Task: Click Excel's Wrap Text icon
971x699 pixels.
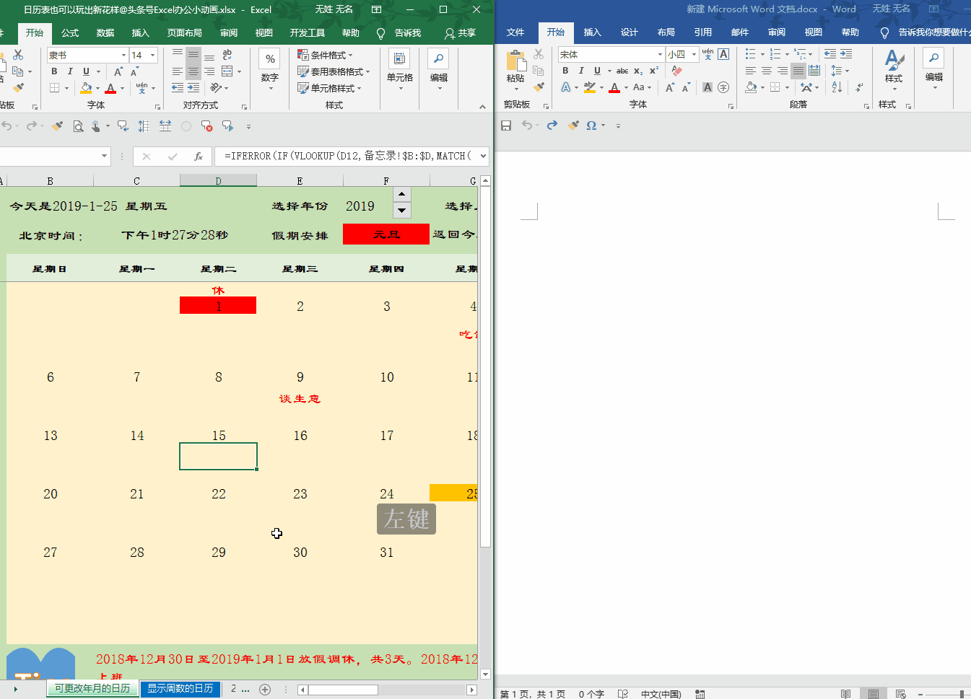Action: click(x=227, y=55)
